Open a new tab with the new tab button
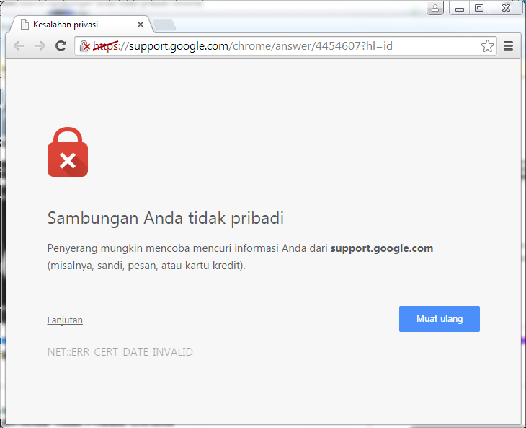Screen dimensions: 526x428 click(164, 25)
